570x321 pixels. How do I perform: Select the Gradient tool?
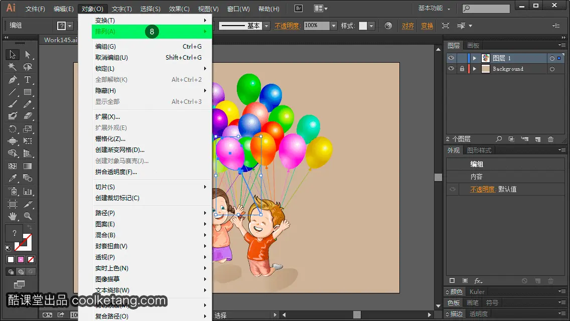(x=28, y=166)
